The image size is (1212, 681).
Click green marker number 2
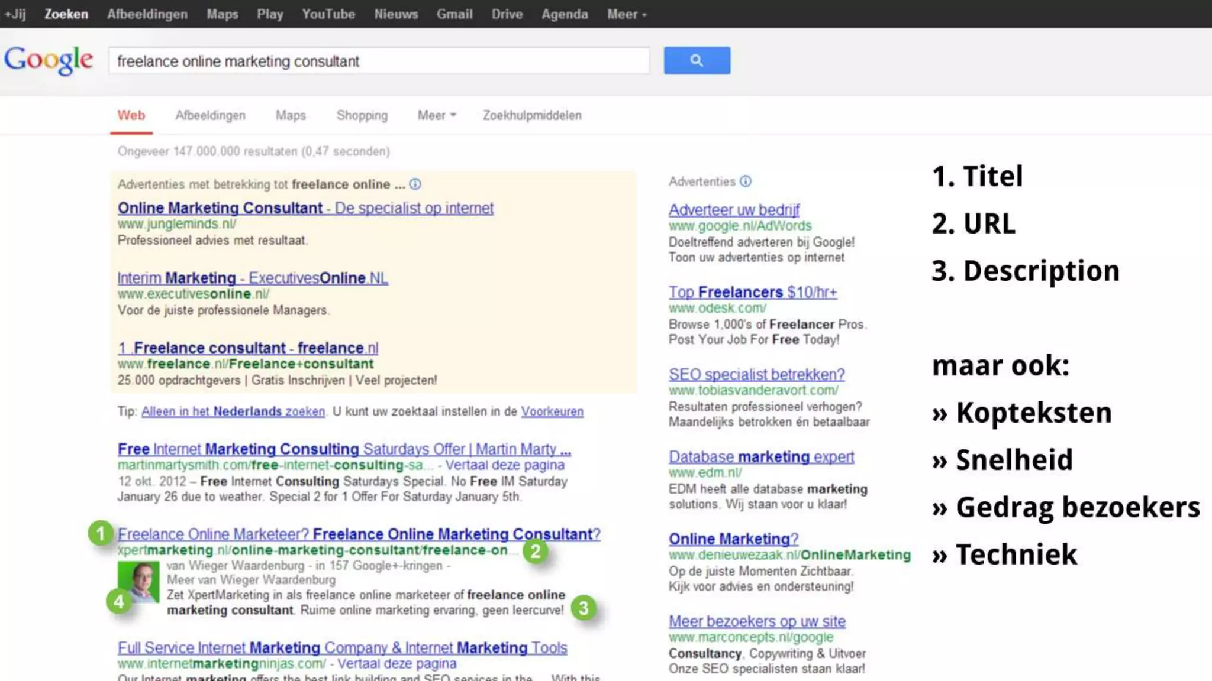click(x=536, y=552)
